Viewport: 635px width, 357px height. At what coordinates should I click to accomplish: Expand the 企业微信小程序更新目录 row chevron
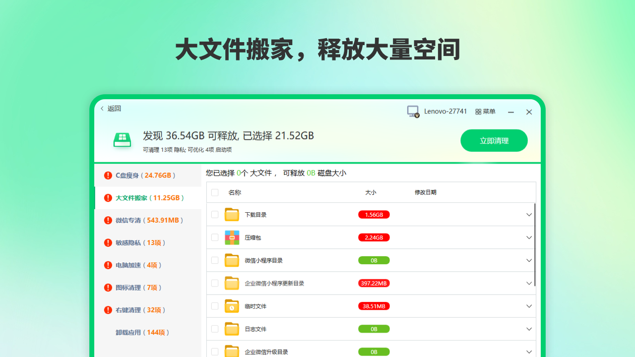529,283
